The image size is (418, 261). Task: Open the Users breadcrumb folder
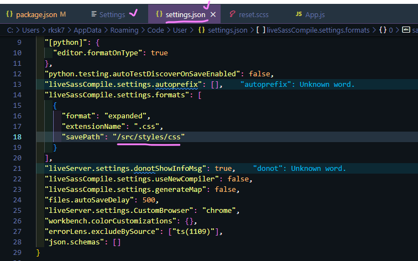pyautogui.click(x=30, y=30)
